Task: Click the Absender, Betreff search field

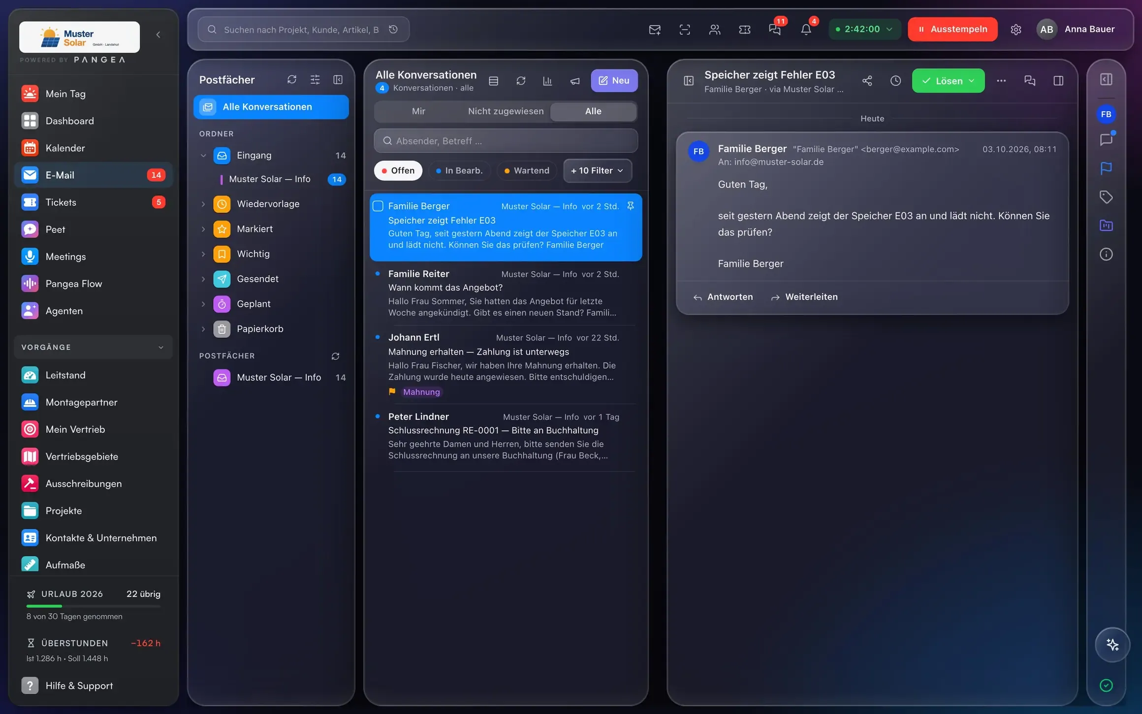Action: (506, 141)
